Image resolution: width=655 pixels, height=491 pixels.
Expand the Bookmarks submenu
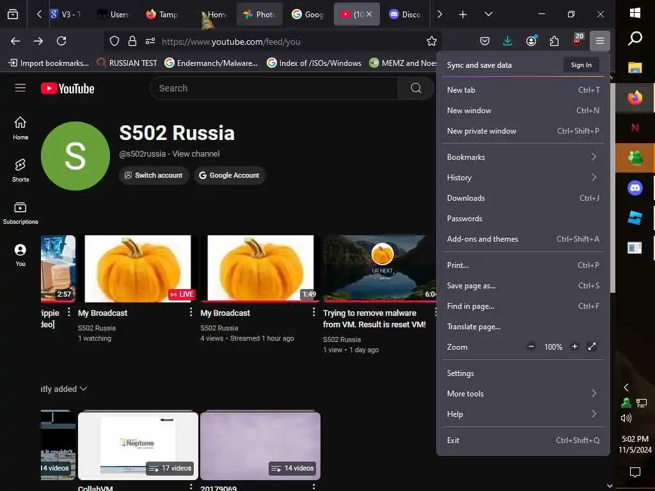tap(523, 157)
